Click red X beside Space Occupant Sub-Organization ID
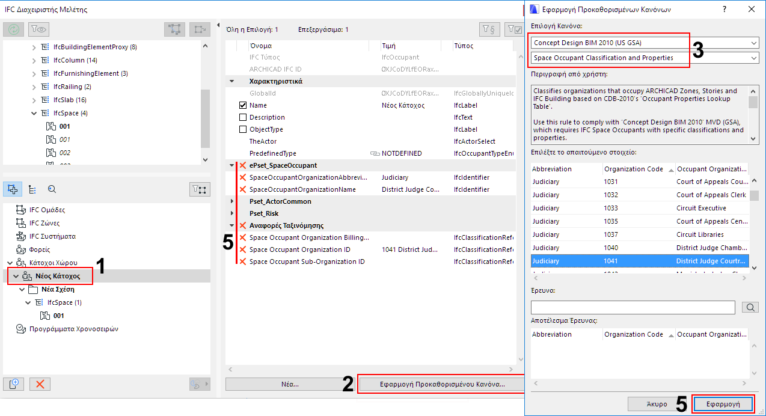Viewport: 766px width, 416px height. (x=243, y=262)
